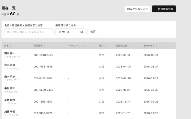Sort by メールアドレス column arrows

tap(85, 45)
